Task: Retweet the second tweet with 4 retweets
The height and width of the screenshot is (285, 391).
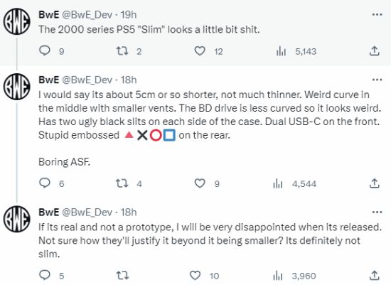Action: 122,183
